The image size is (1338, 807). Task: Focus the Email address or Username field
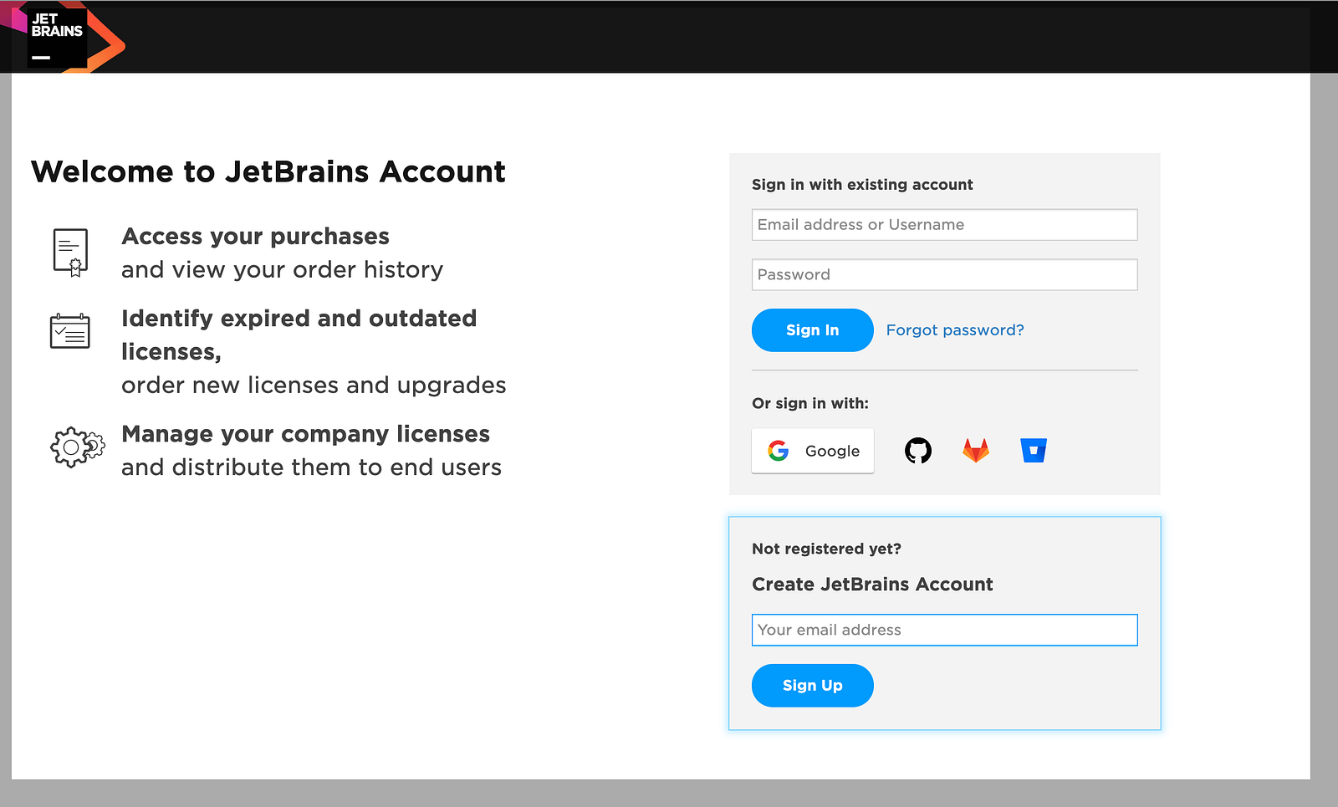tap(945, 225)
